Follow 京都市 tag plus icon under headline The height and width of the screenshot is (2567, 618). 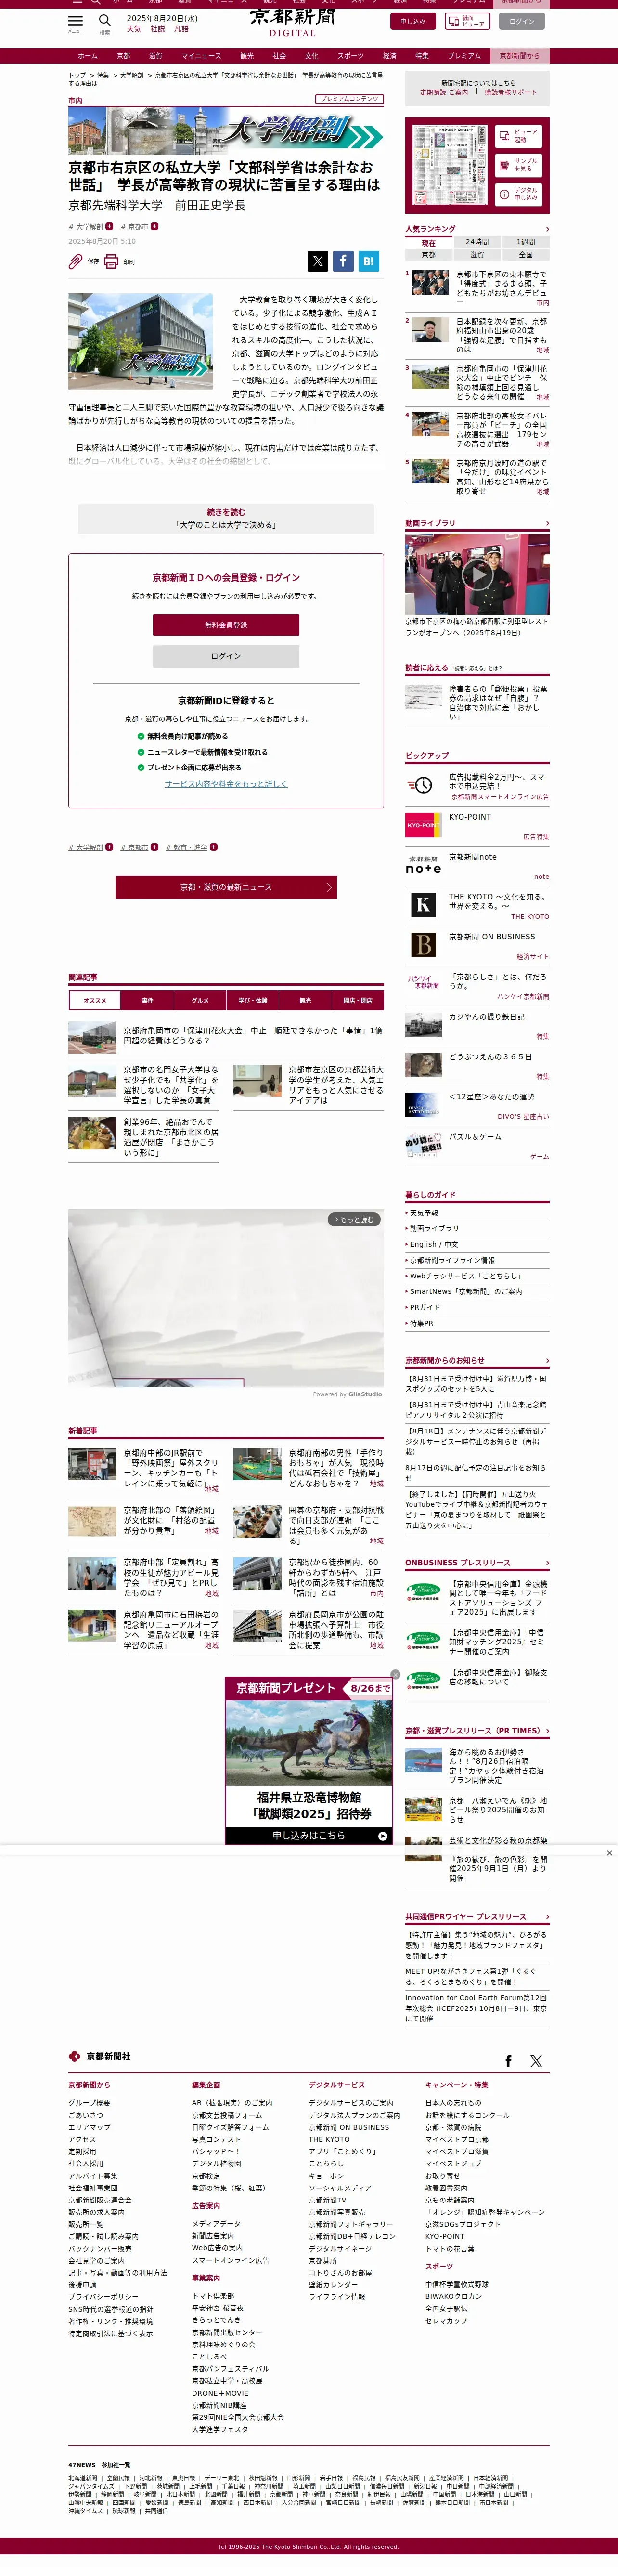coord(154,226)
